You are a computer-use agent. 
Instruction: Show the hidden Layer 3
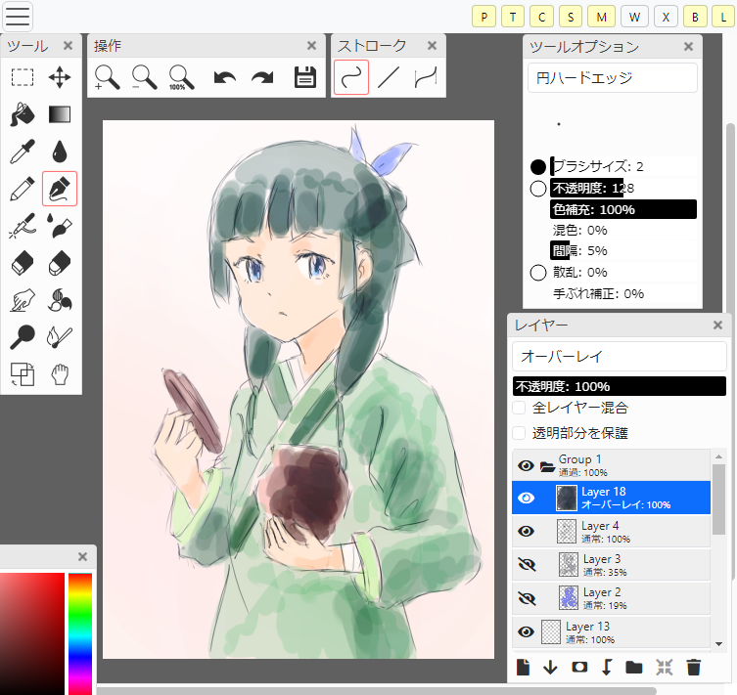pos(527,565)
